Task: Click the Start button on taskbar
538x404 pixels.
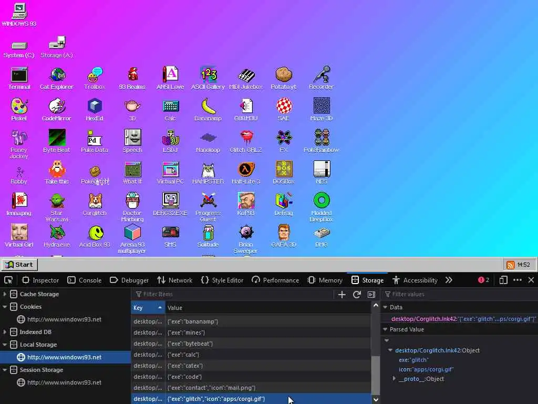Action: 19,265
